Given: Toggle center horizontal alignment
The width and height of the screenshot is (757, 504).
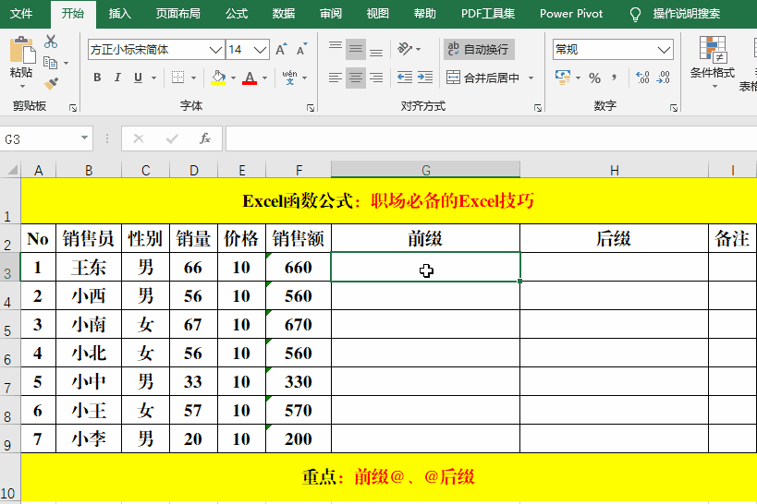Looking at the screenshot, I should click(x=356, y=78).
